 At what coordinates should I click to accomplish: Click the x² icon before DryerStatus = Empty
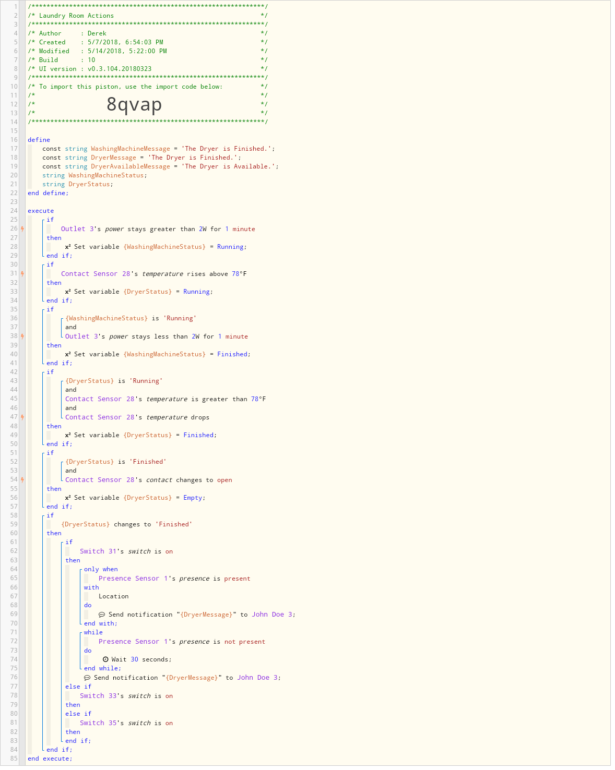(x=68, y=497)
